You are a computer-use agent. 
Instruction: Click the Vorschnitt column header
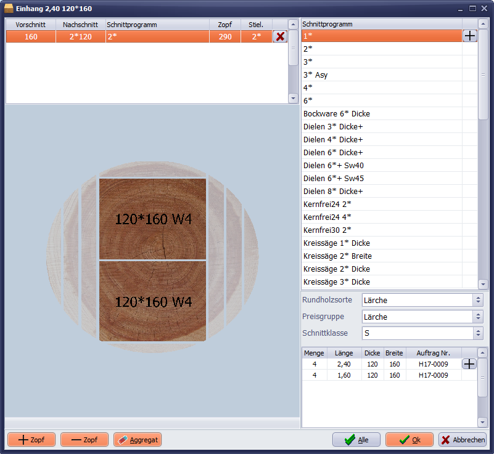point(31,25)
